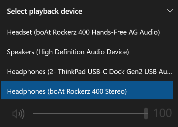Click the Select playback device header

point(44,11)
